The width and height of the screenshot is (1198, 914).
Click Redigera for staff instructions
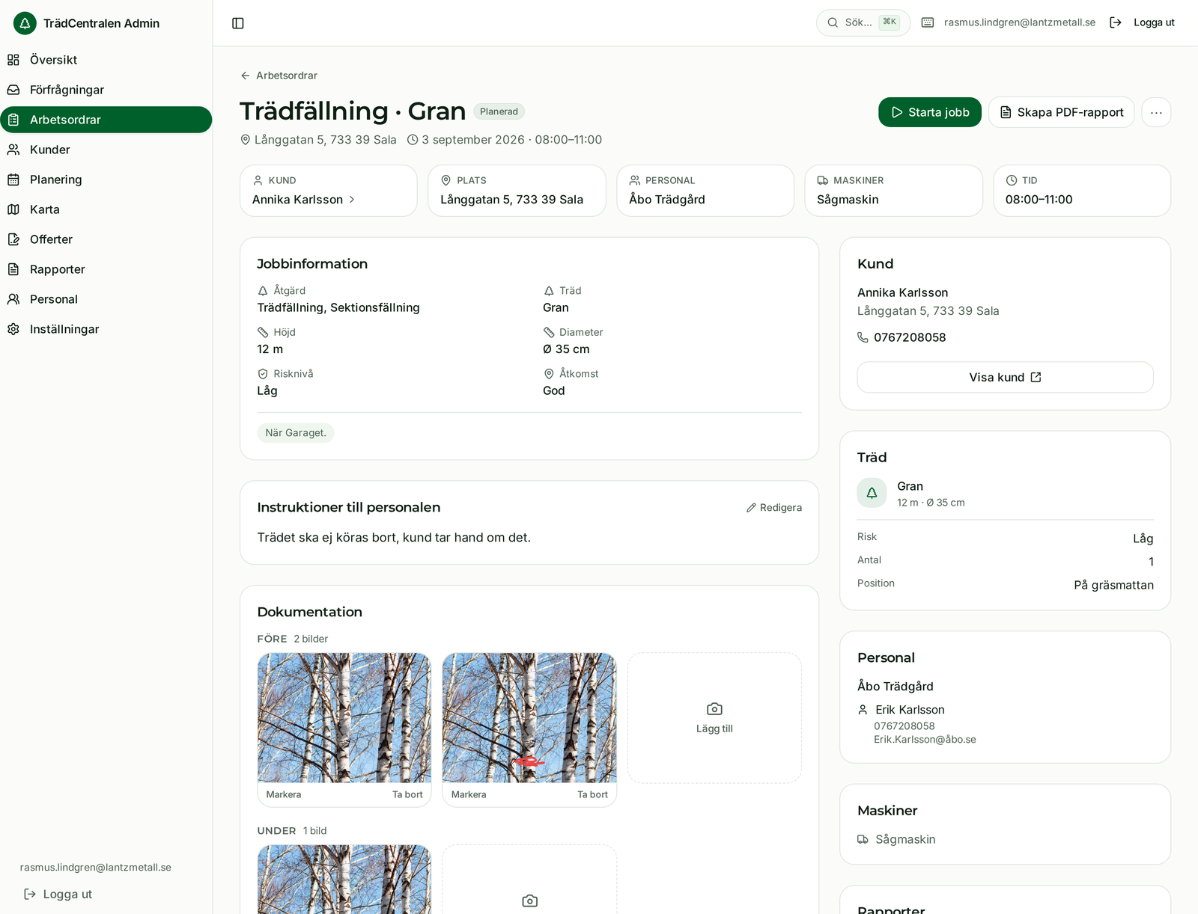point(774,508)
